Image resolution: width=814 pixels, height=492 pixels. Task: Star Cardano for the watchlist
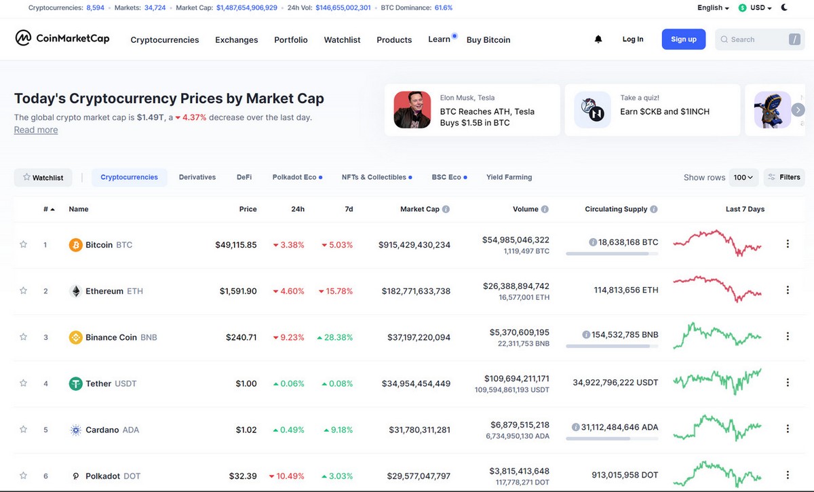click(23, 429)
